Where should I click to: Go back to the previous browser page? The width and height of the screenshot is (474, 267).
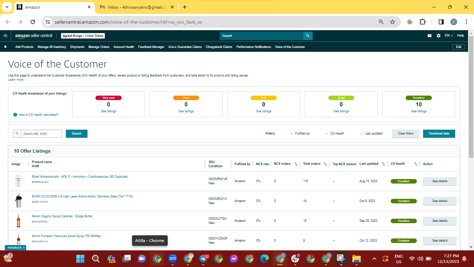point(8,22)
